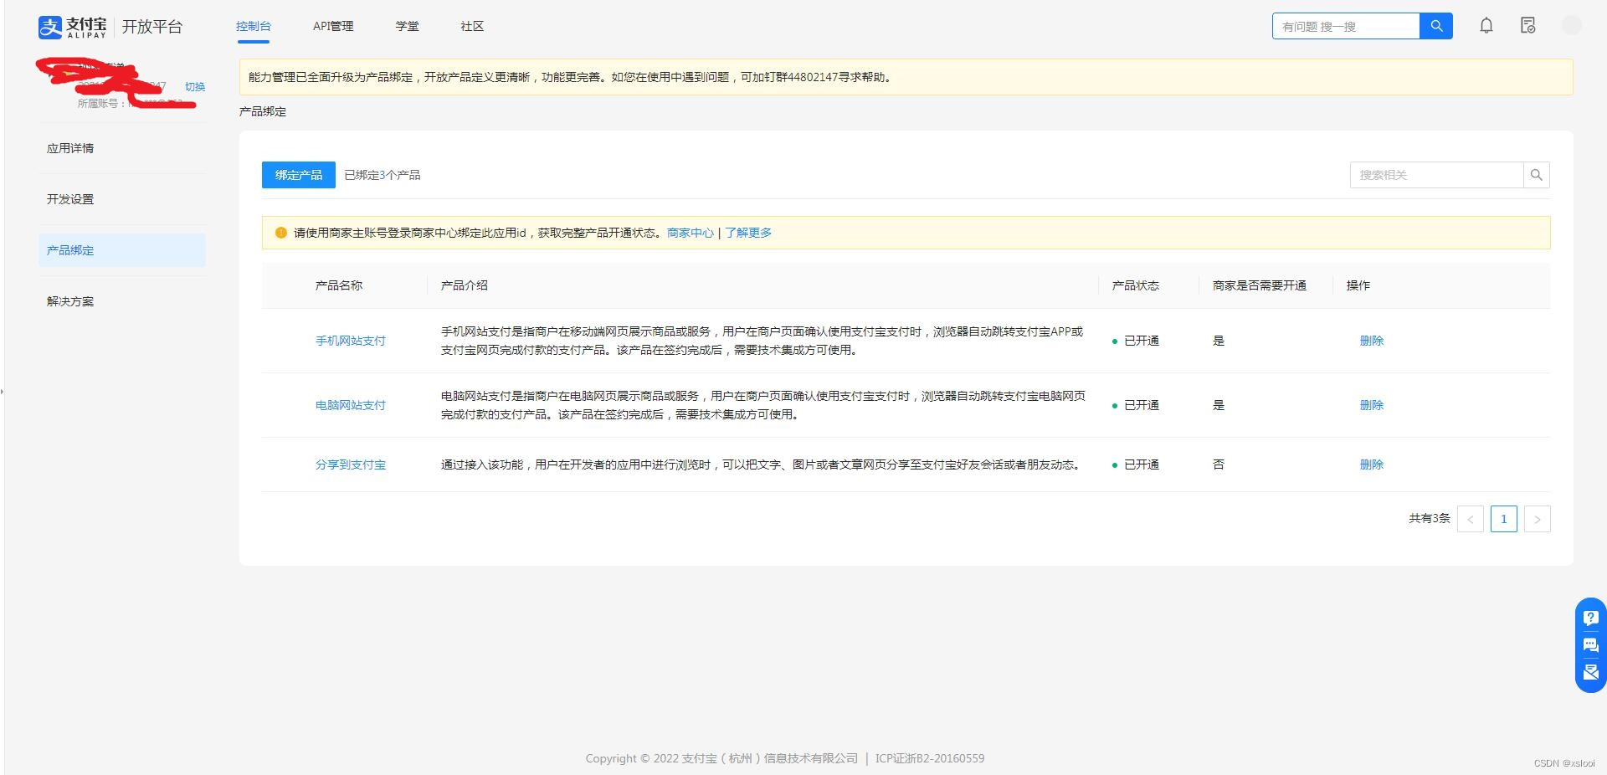Open the floating help question icon

1591,618
